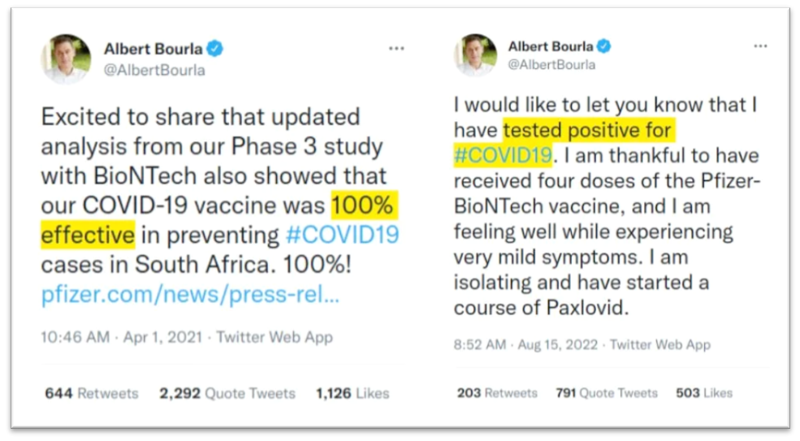This screenshot has height=441, width=800.
Task: Click the highlighted #COVID19 hashtag in right tweet
Action: (503, 154)
